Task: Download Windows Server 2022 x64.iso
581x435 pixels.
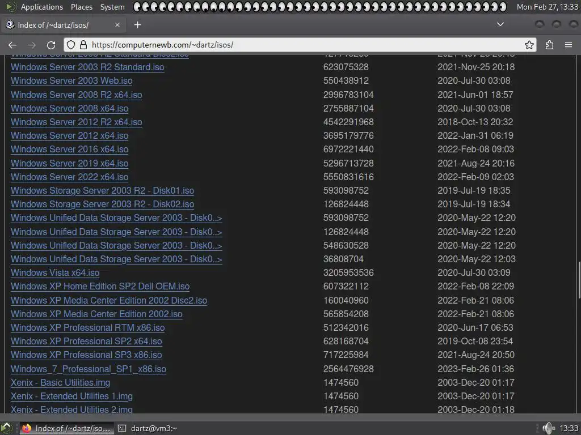Action: tap(70, 177)
